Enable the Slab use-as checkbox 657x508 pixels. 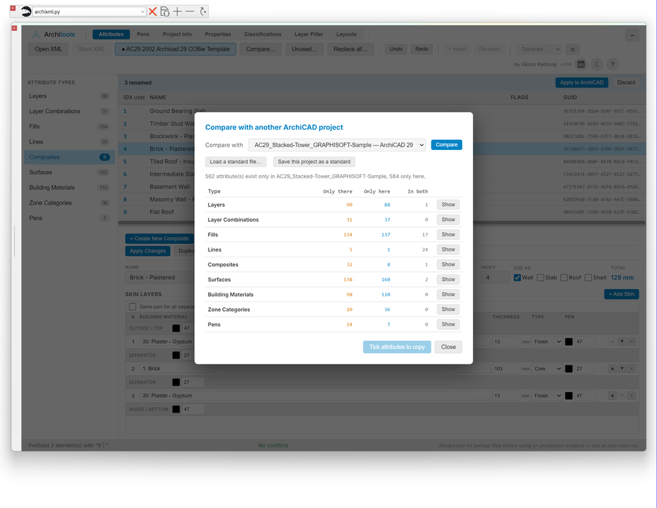click(x=541, y=278)
